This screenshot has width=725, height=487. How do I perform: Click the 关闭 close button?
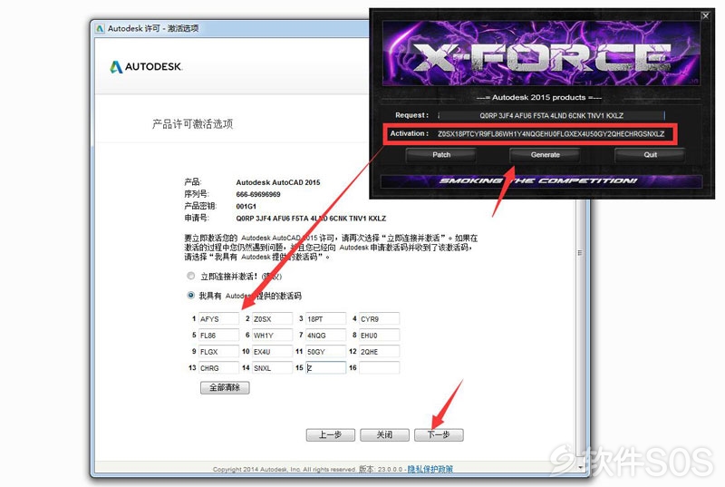384,434
